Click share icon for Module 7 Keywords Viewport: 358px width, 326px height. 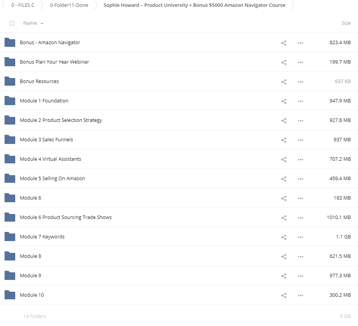coord(283,237)
